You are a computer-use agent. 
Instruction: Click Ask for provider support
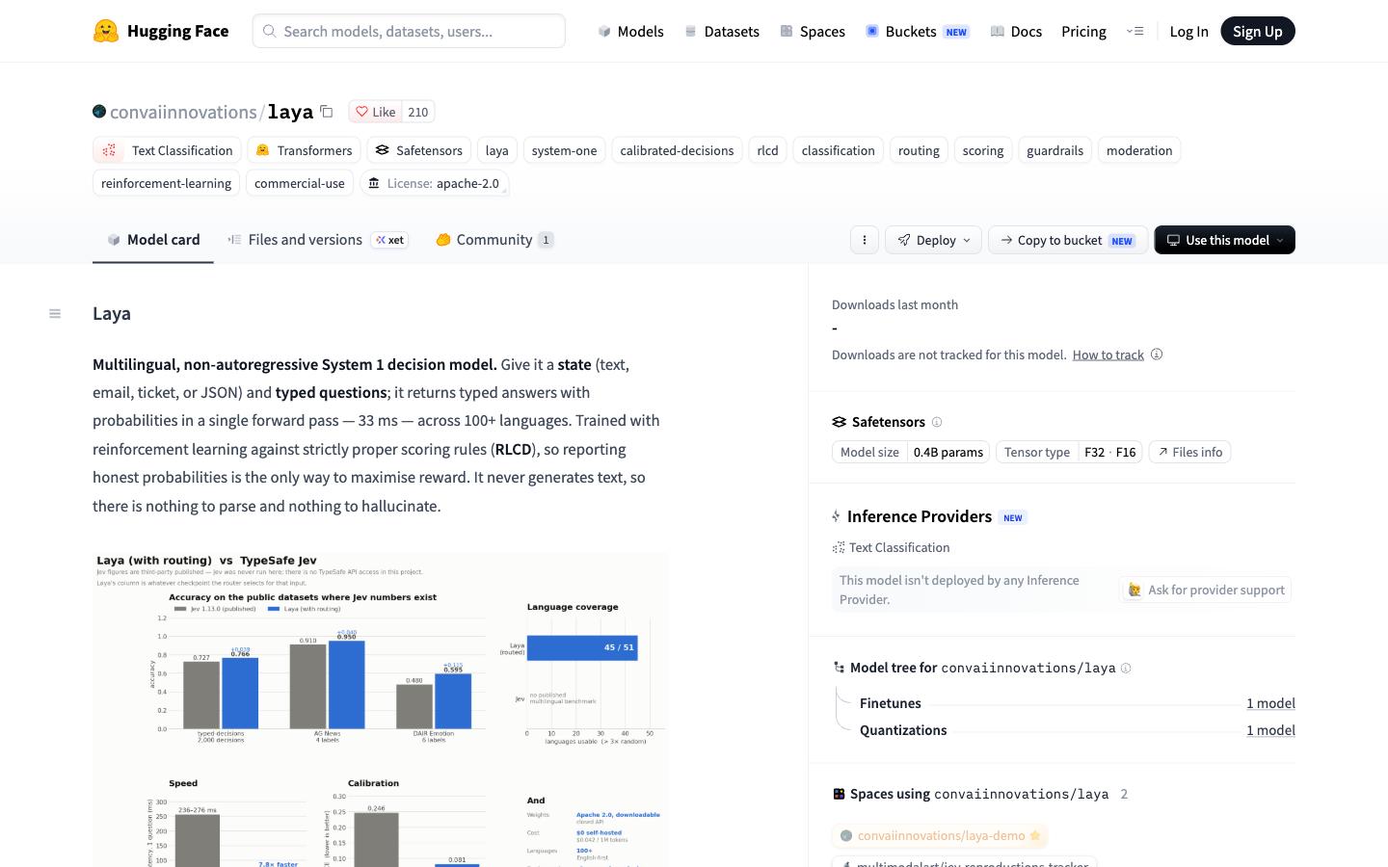click(1206, 590)
